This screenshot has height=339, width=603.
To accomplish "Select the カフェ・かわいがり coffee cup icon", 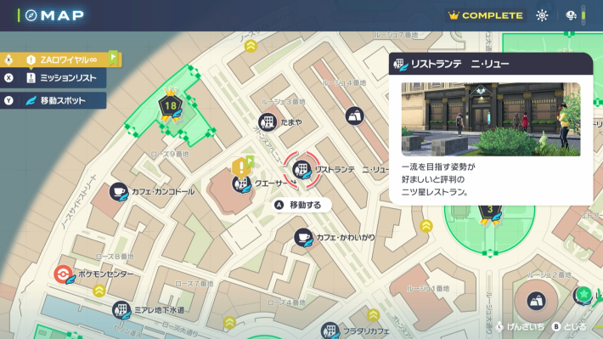I will [303, 237].
